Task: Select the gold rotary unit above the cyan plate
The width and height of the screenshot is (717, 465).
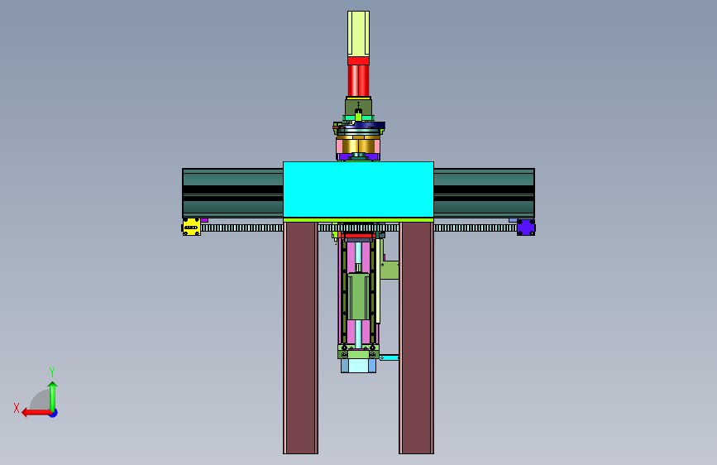Action: point(358,146)
